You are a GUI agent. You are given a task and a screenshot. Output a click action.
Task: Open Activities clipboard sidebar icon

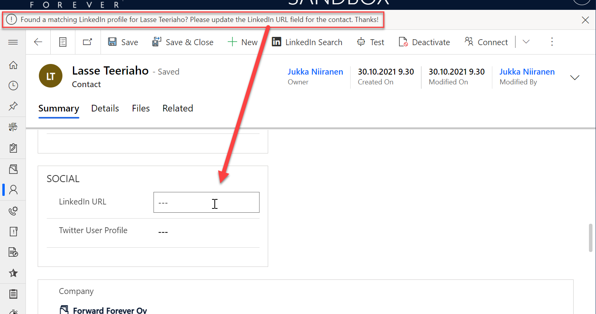[x=13, y=148]
